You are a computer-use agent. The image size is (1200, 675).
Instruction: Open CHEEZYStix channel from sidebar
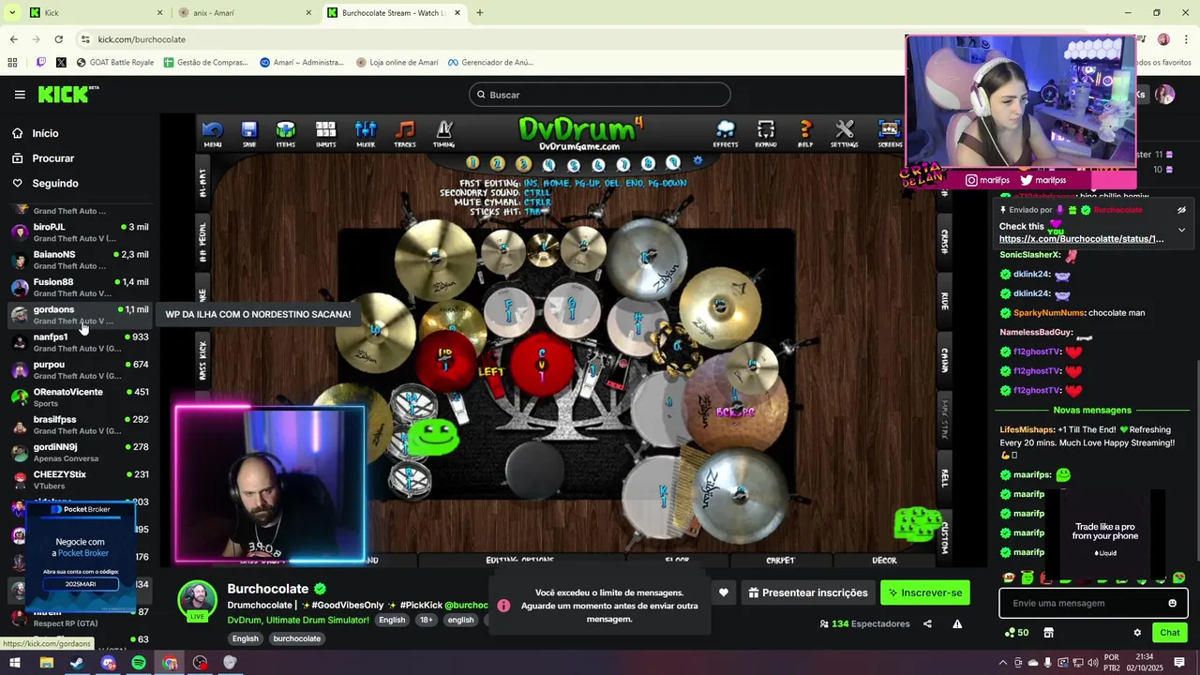80,480
